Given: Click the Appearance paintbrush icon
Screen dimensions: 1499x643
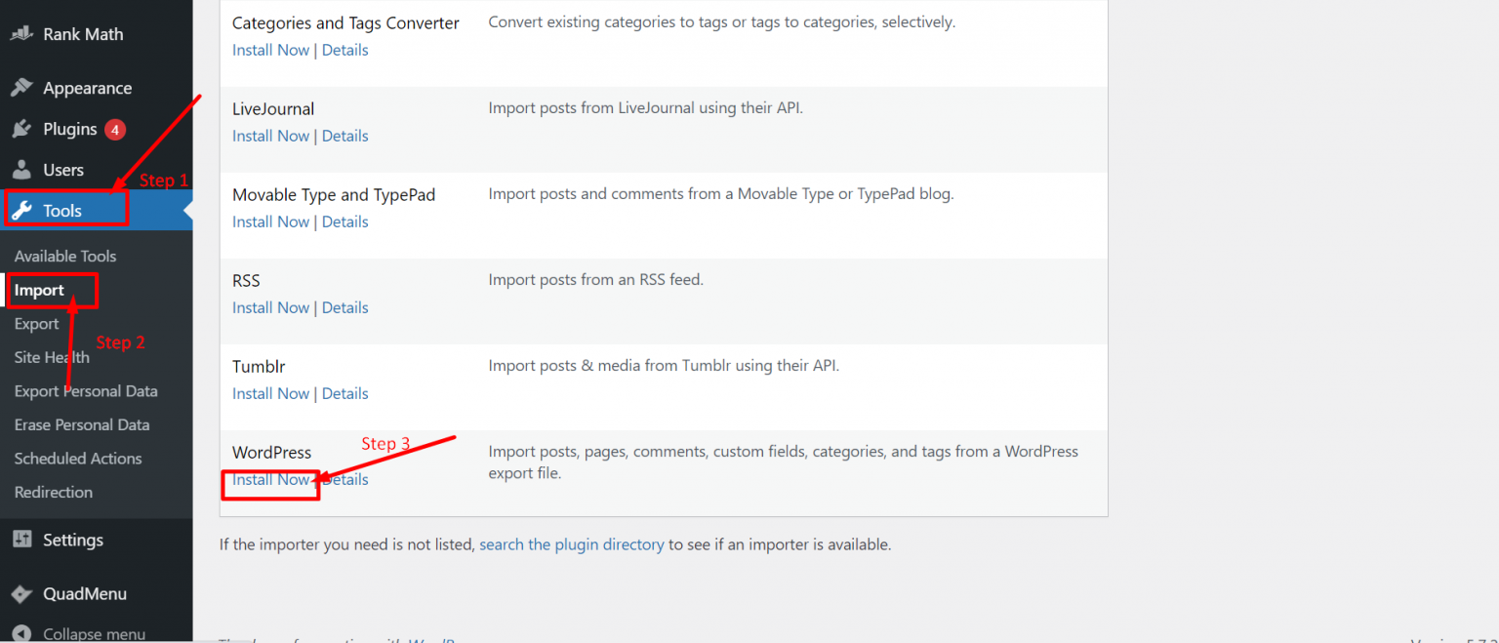Looking at the screenshot, I should click(x=21, y=87).
